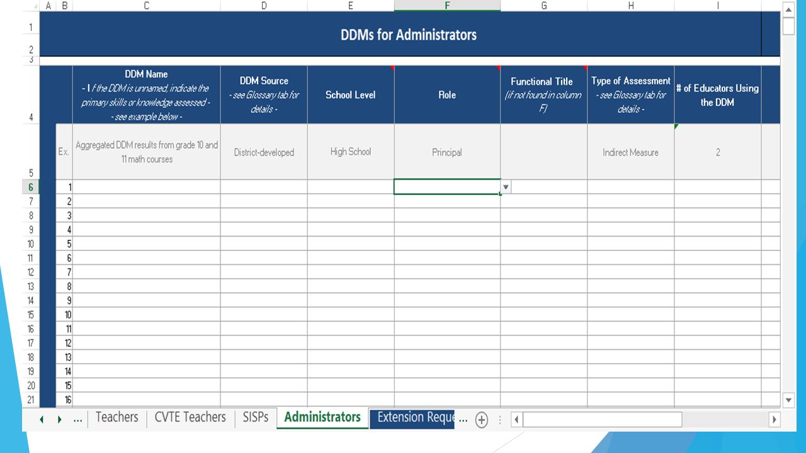Click the 'Ex.' label cell
806x453 pixels.
point(64,152)
